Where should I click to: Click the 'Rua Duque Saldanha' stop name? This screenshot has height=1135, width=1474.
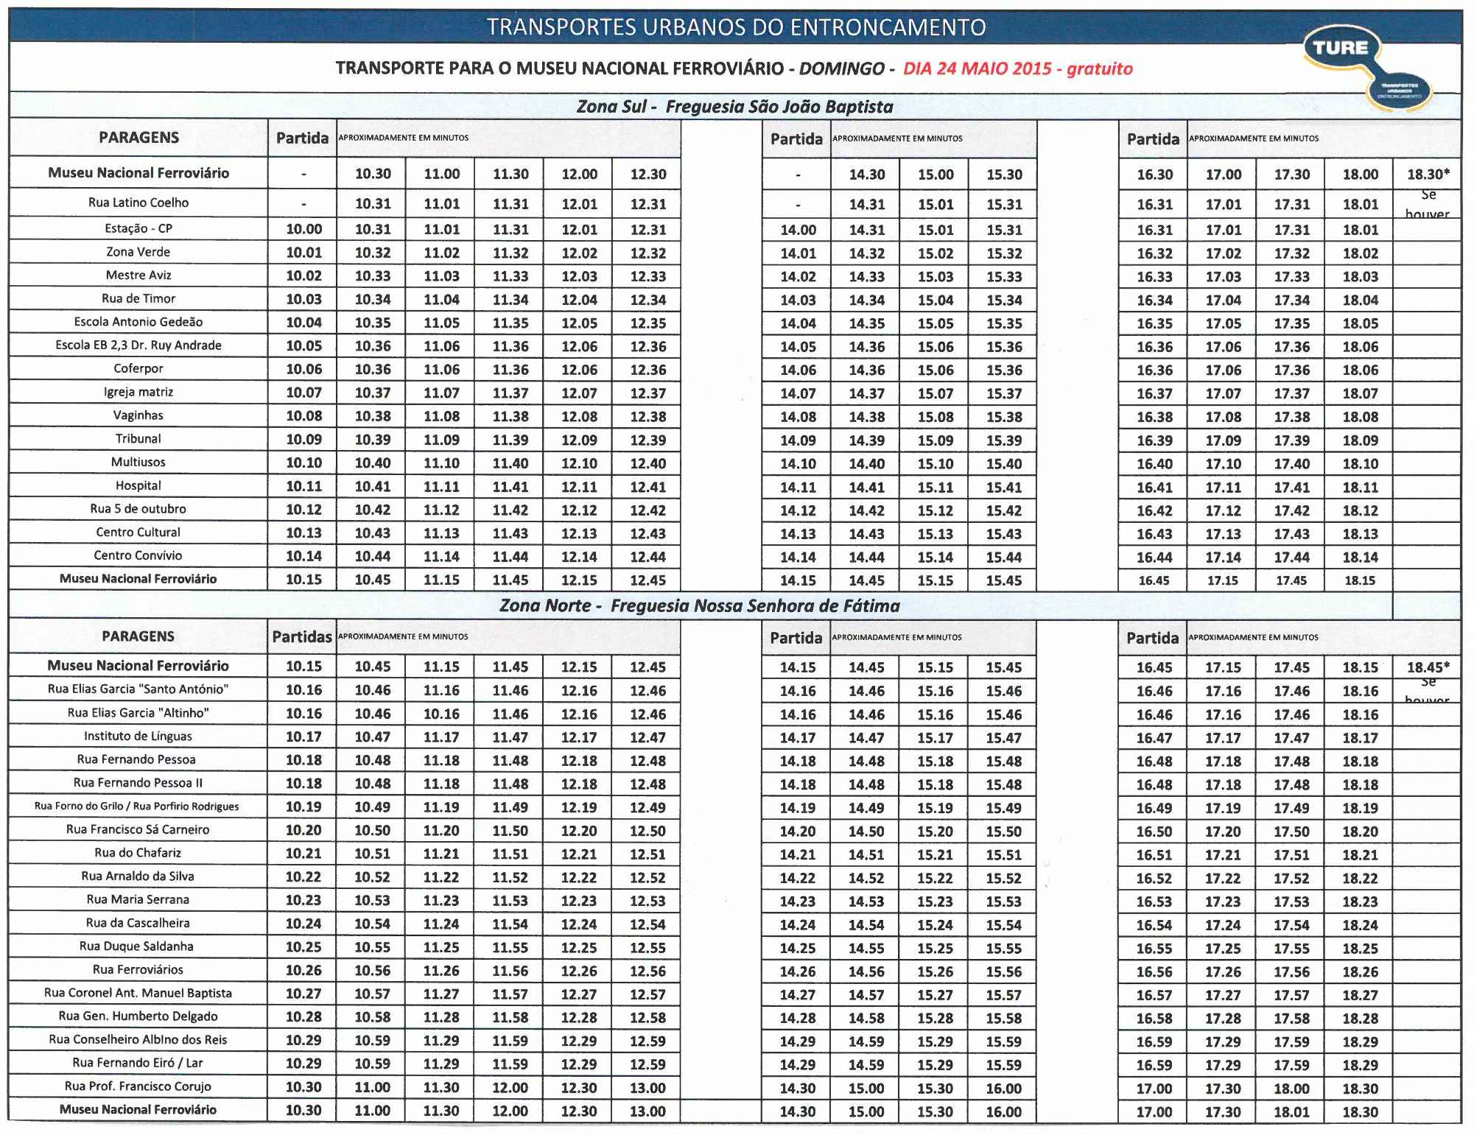[x=138, y=946]
